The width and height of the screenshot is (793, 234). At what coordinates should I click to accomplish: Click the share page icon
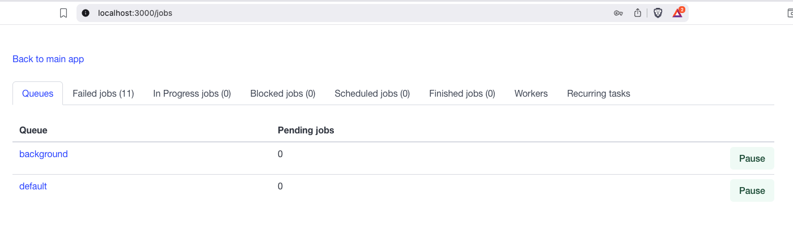[x=638, y=13]
